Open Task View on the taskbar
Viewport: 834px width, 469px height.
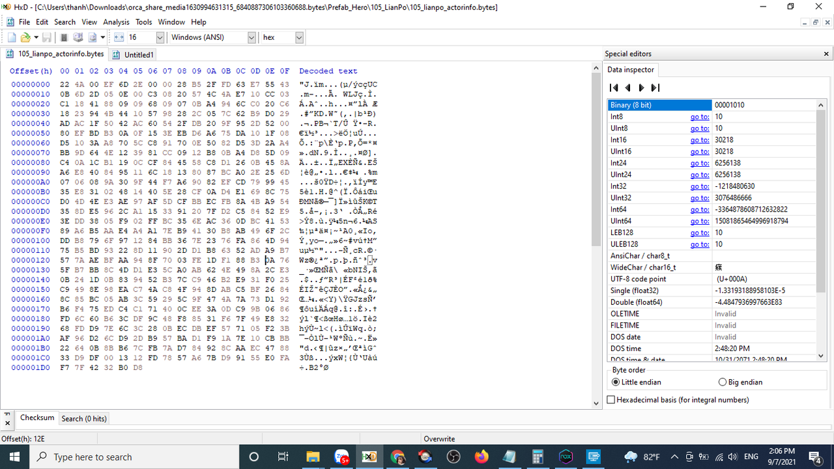pos(283,457)
